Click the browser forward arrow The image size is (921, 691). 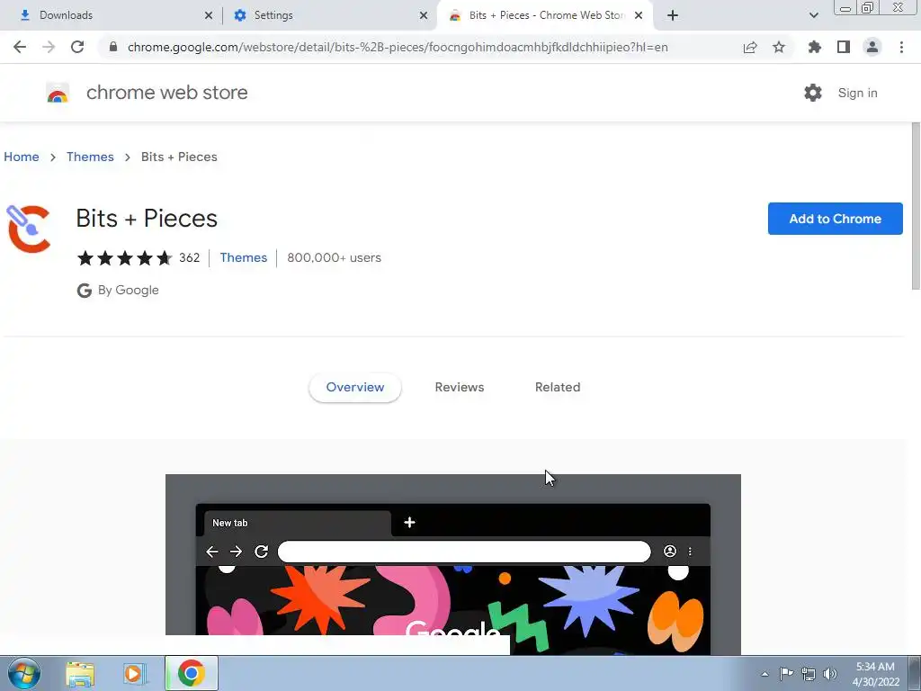click(49, 47)
